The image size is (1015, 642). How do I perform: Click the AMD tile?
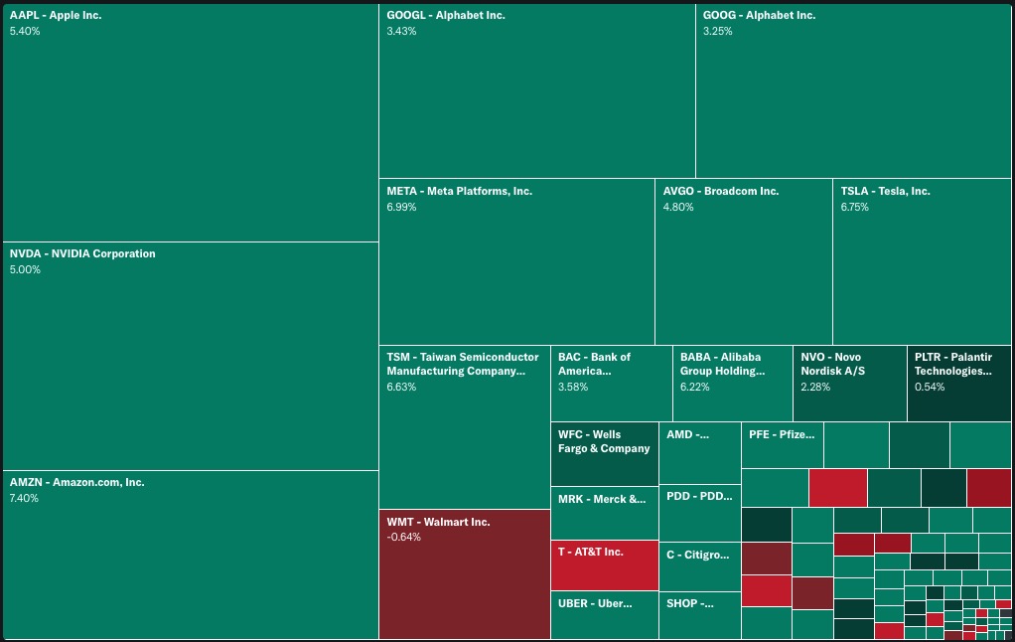(700, 453)
